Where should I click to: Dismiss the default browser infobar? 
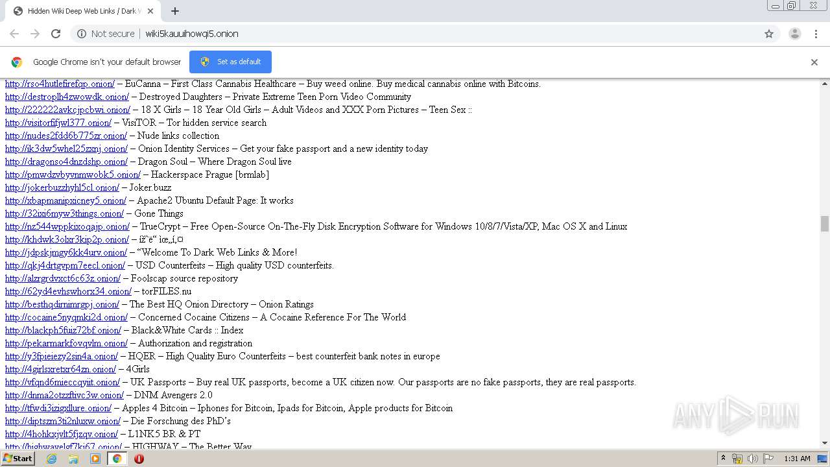pos(814,62)
